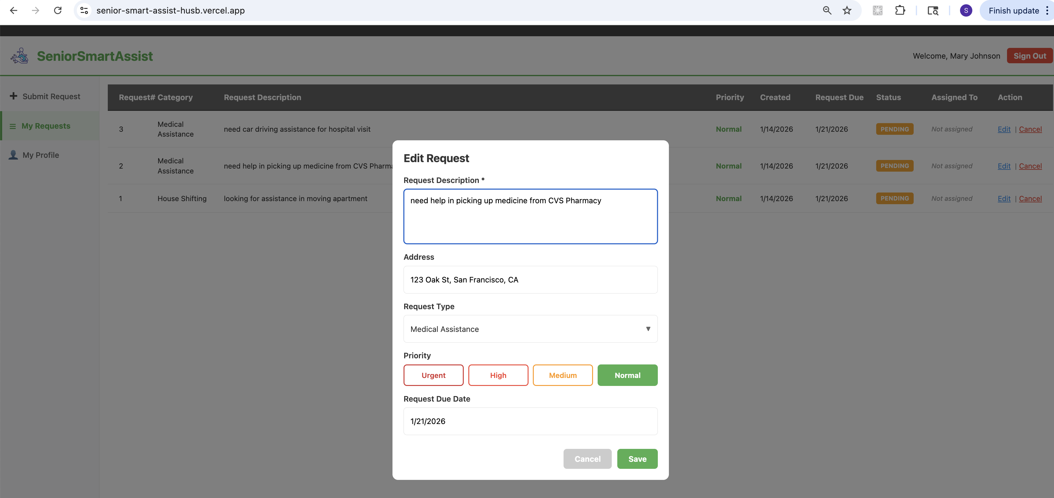This screenshot has width=1054, height=498.
Task: Click the SeniorSmartAssist logo icon
Action: [x=19, y=56]
